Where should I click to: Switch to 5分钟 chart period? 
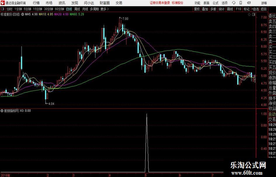pos(27,9)
